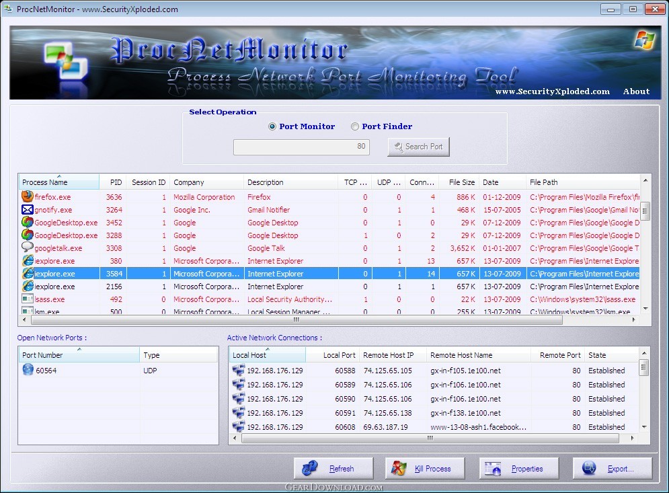The width and height of the screenshot is (669, 493).
Task: Click the globe icon beside port 60564
Action: point(28,370)
